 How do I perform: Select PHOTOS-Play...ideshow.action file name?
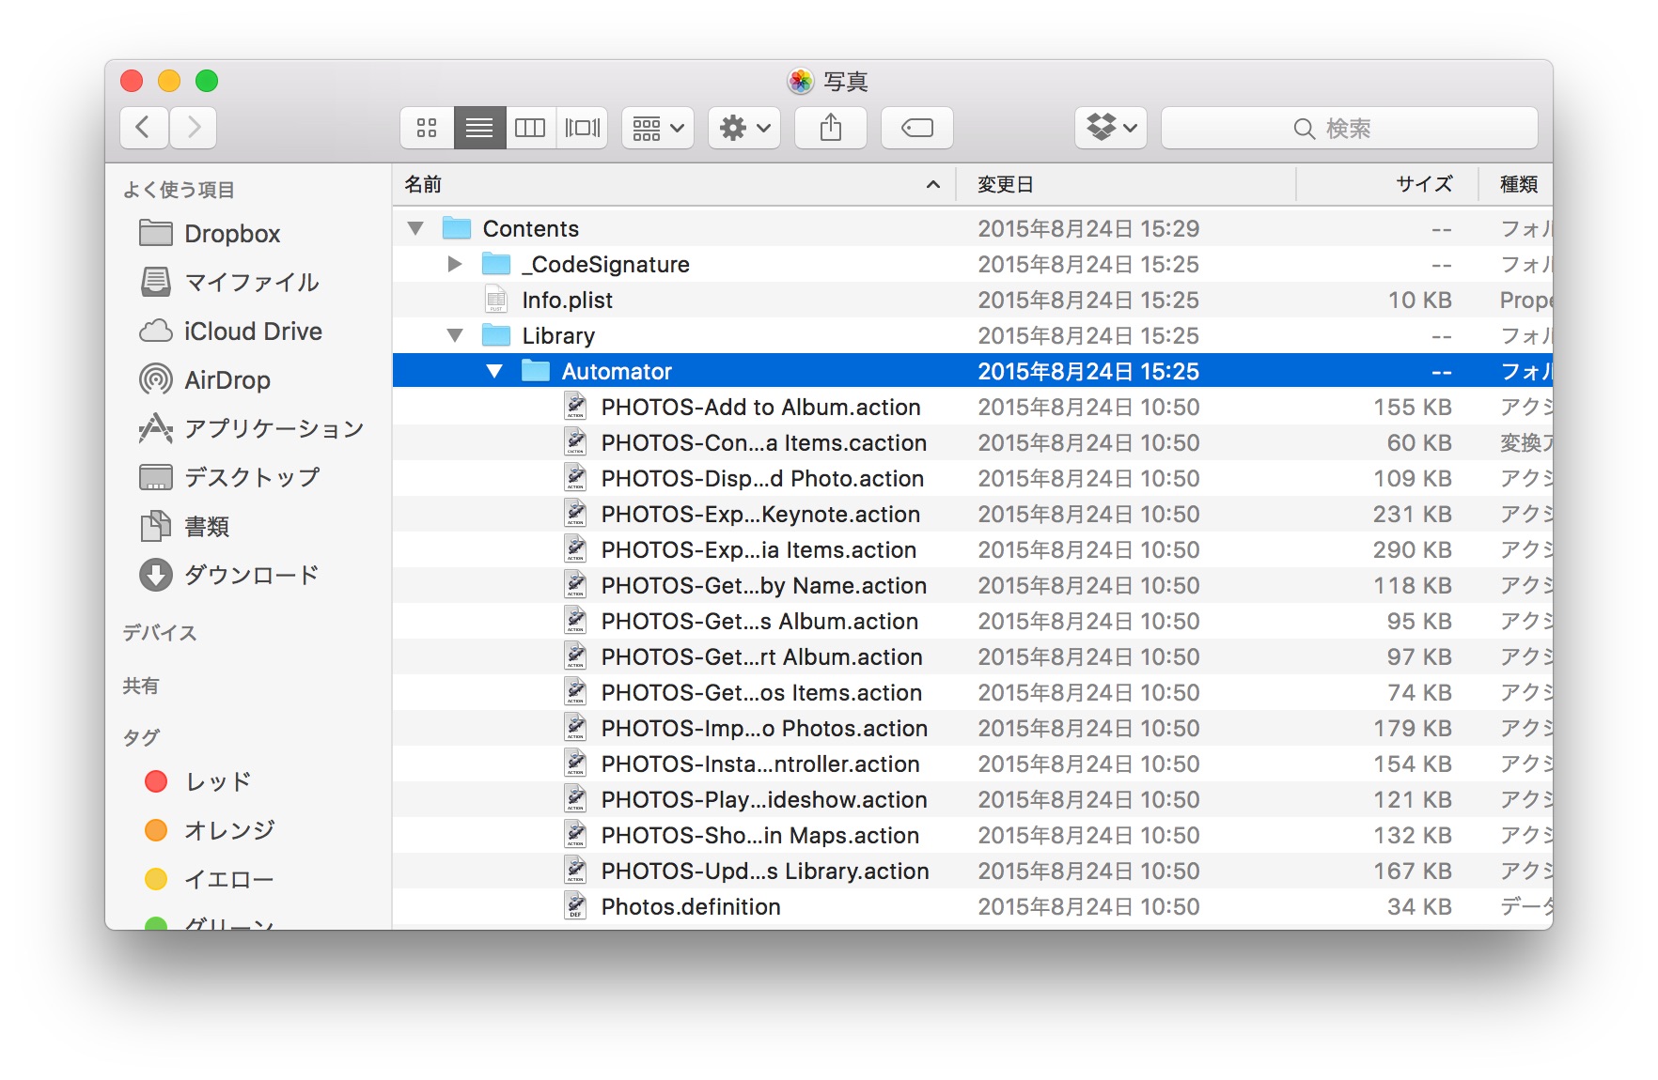[x=765, y=799]
